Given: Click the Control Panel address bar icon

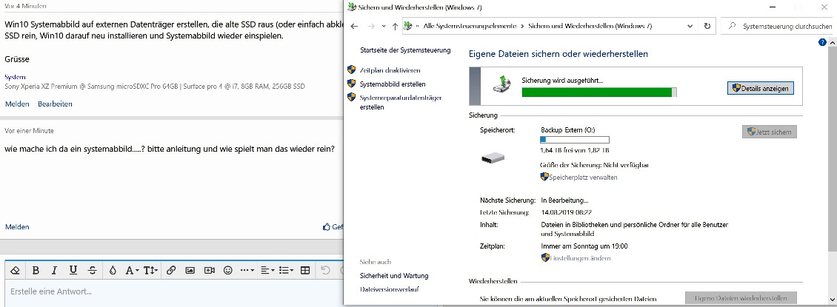Looking at the screenshot, I should pos(408,26).
